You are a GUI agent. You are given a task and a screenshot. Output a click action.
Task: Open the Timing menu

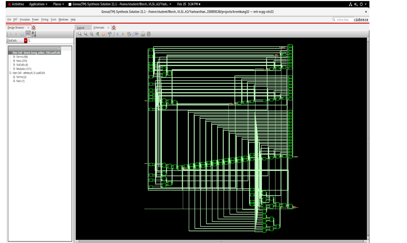[x=45, y=20]
